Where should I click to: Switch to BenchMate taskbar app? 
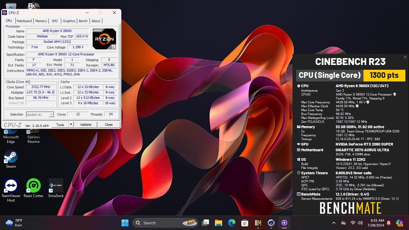click(258, 223)
